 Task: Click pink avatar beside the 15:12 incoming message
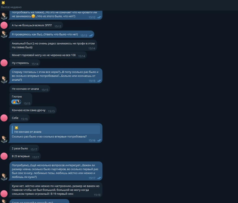pyautogui.click(x=4, y=25)
